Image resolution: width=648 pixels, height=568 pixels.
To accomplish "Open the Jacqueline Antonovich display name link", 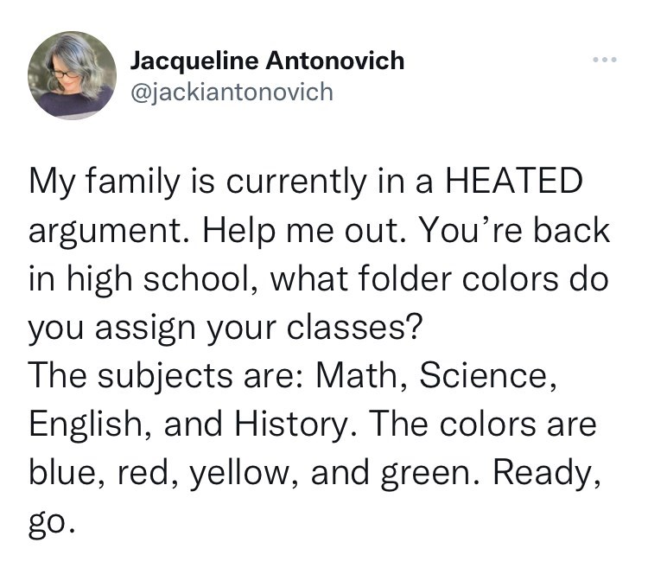I will (x=267, y=61).
